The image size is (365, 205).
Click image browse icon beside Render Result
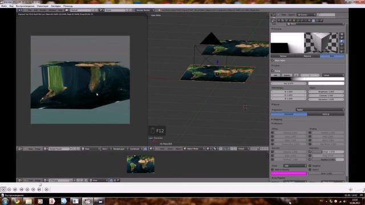[46, 149]
